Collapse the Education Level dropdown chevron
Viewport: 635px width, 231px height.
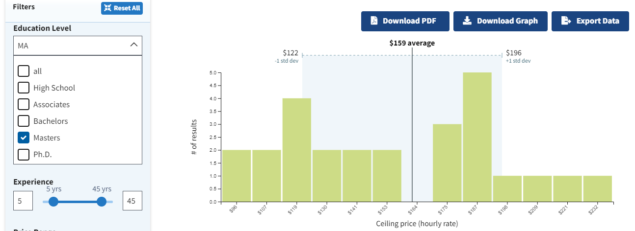click(x=133, y=45)
